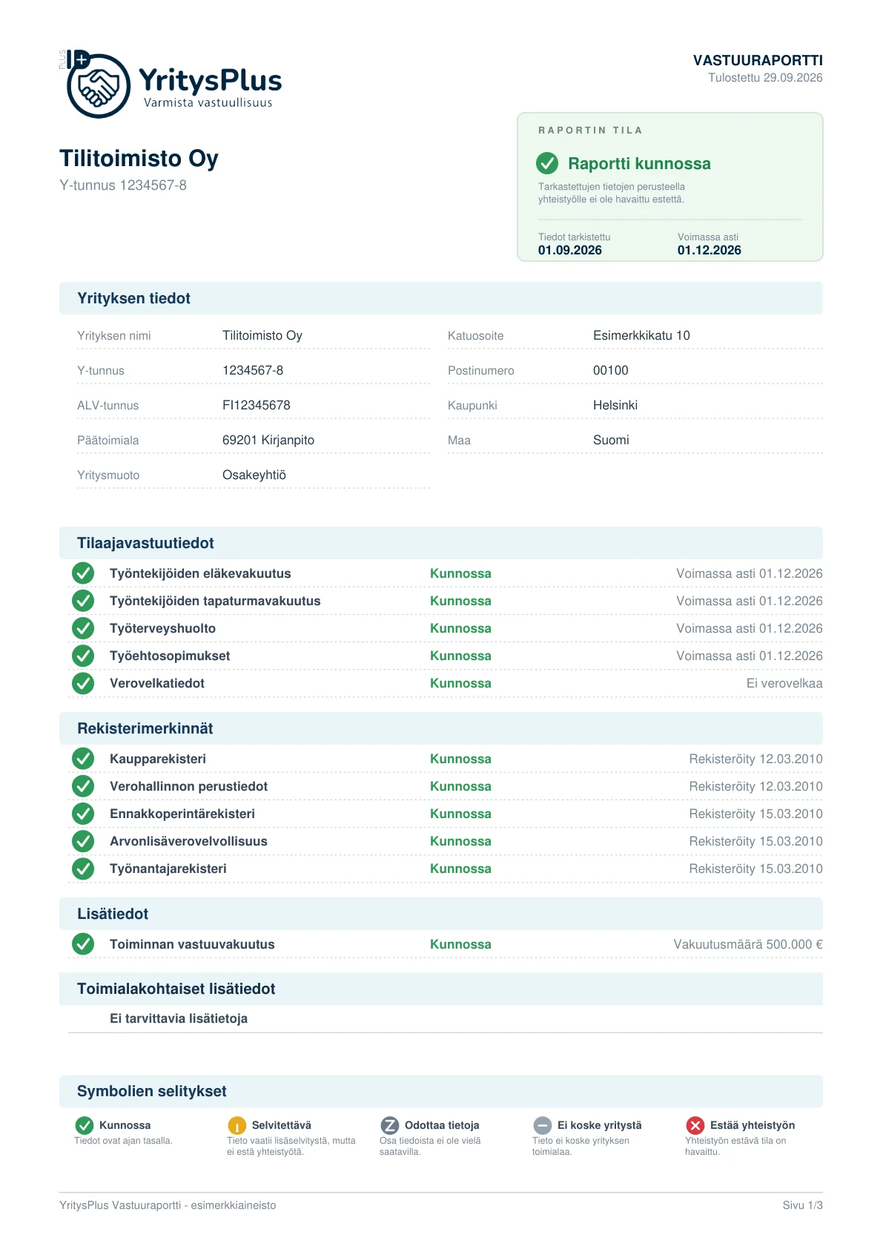The image size is (883, 1249).
Task: Click the Vakuutusmäärä 500.000 € text
Action: point(748,944)
